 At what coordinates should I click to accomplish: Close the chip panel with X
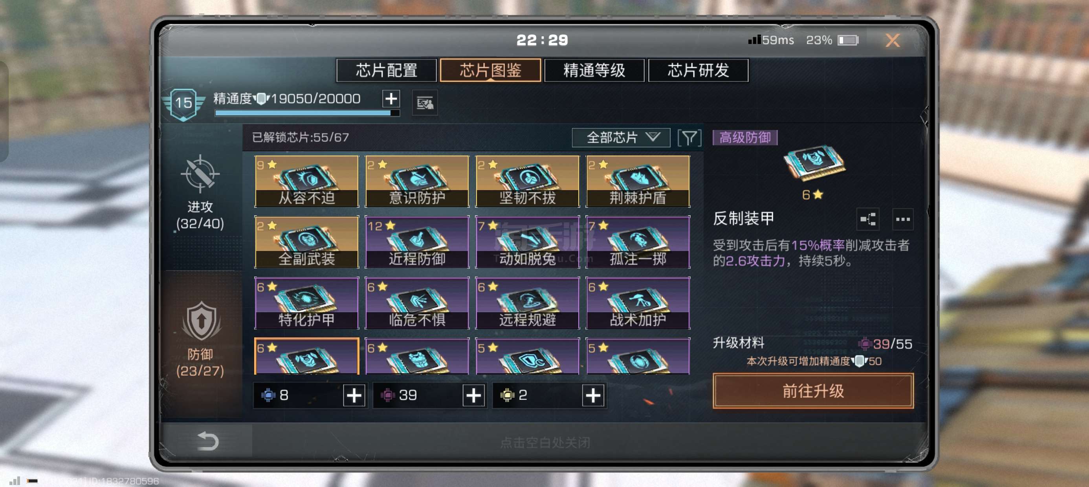[893, 40]
